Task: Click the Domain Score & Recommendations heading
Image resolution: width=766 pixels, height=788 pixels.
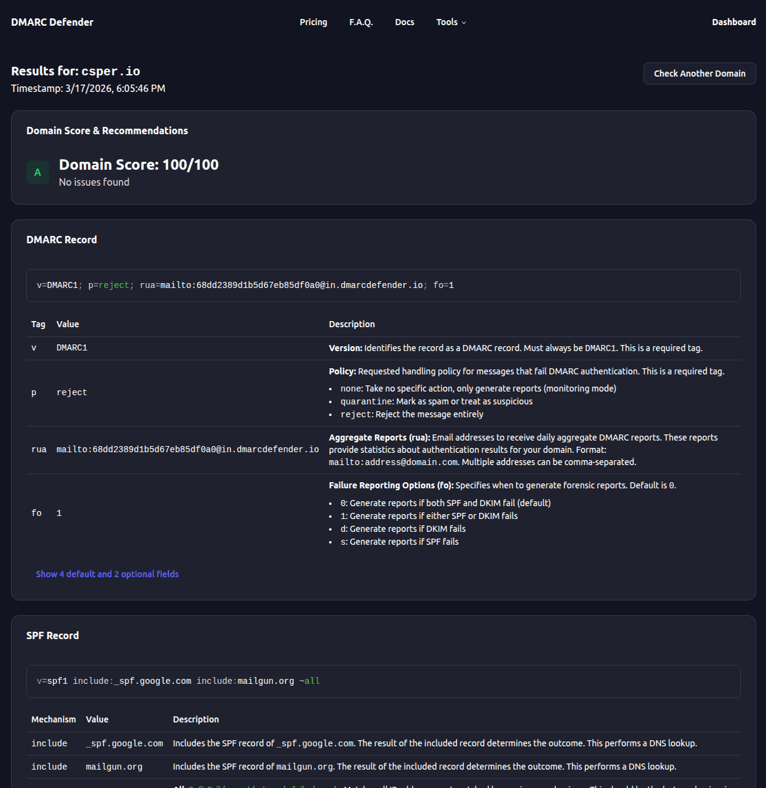Action: (x=107, y=130)
